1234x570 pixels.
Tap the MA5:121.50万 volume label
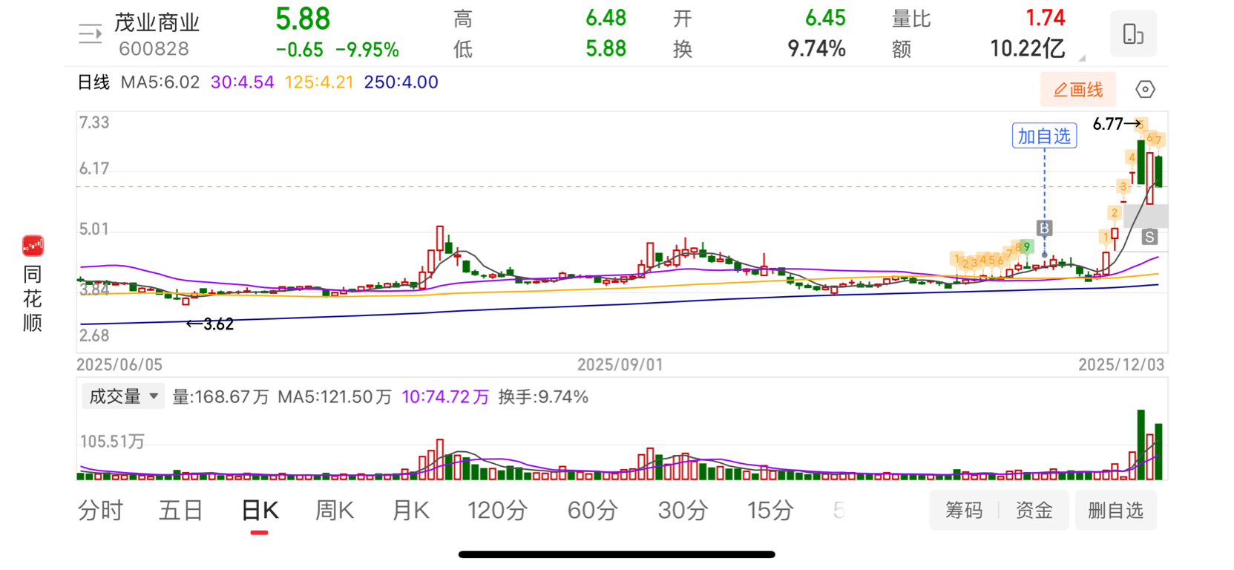click(335, 397)
